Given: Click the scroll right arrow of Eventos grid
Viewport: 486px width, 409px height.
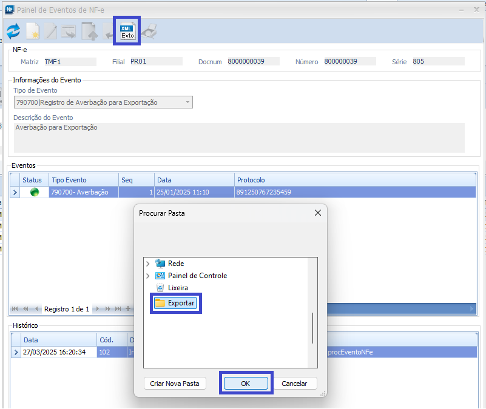Looking at the screenshot, I should coord(471,308).
